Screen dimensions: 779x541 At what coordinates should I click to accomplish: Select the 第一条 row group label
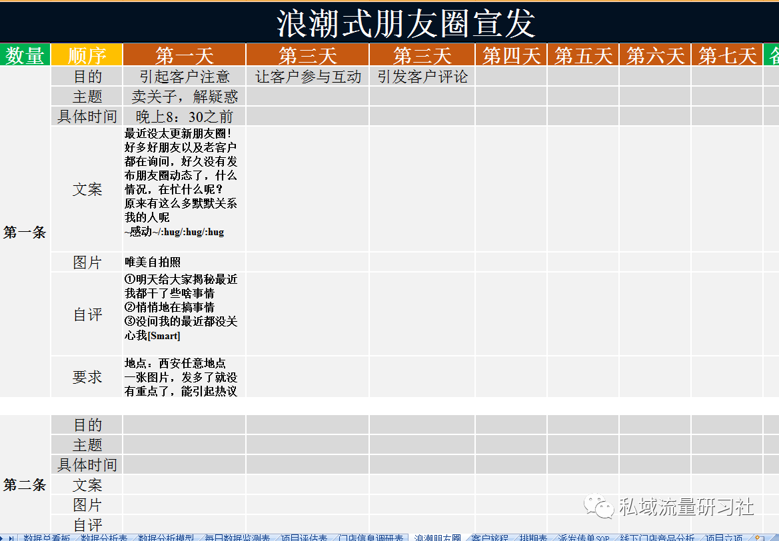25,232
